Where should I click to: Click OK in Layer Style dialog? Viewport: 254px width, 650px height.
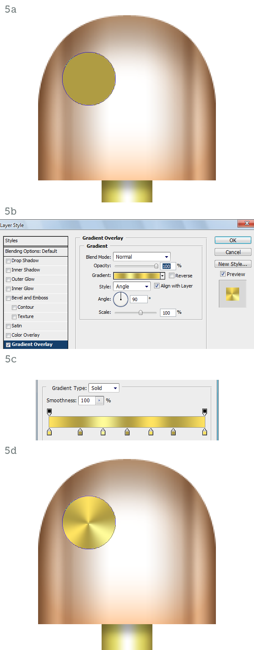[233, 240]
